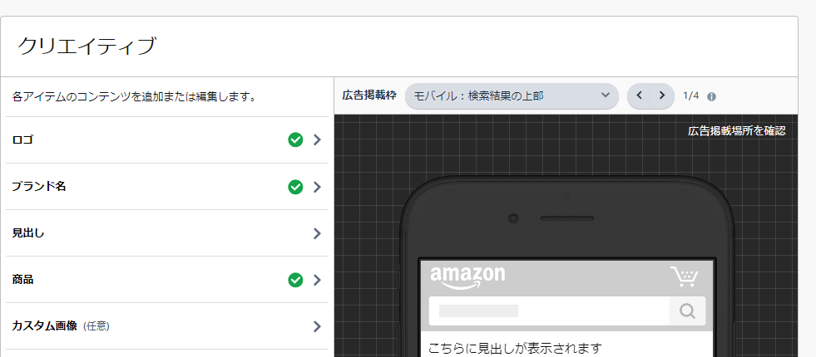Expand the 見出し row chevron

pyautogui.click(x=317, y=233)
